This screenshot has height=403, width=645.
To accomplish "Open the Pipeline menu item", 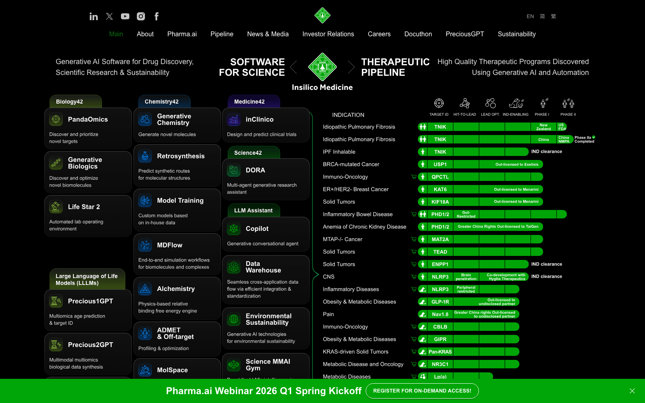I will coord(222,34).
